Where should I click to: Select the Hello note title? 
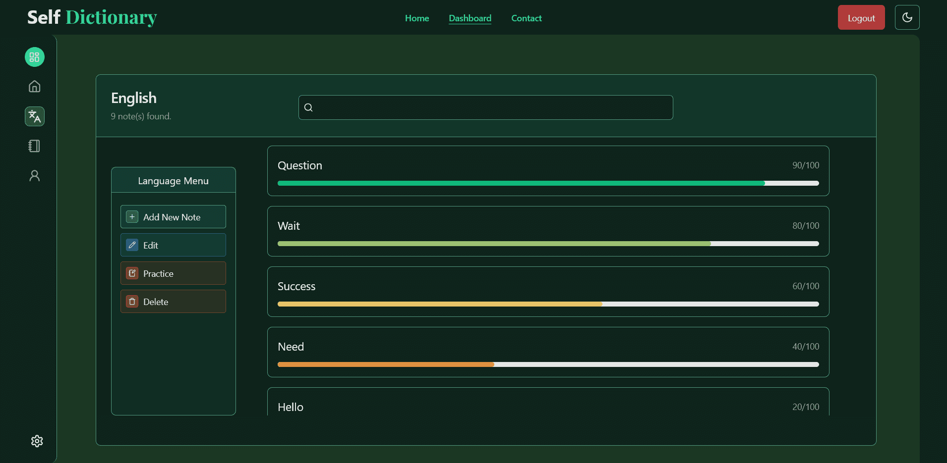pyautogui.click(x=291, y=407)
